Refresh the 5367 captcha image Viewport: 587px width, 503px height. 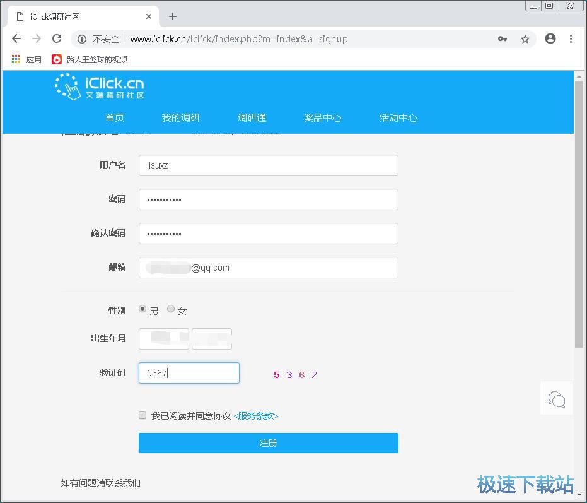295,374
